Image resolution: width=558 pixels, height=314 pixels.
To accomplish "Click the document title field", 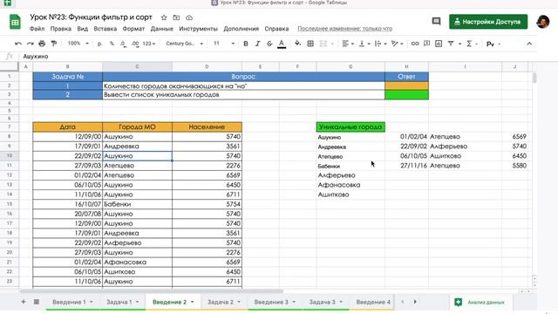I will (x=91, y=17).
